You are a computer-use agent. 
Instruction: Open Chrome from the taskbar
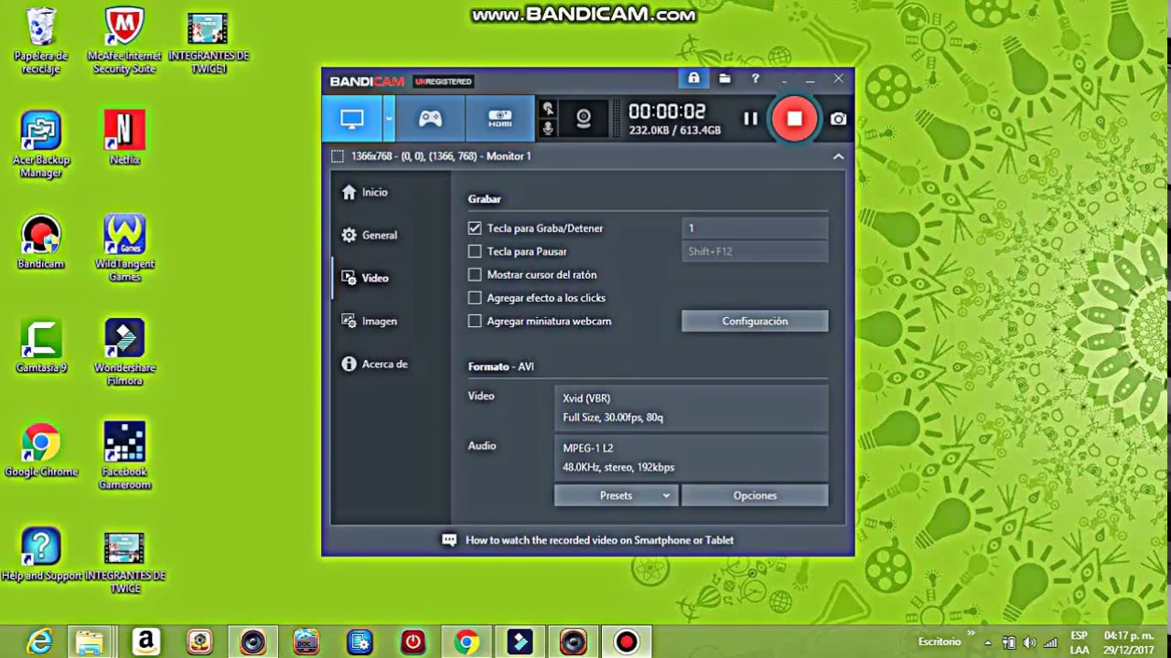pos(466,642)
